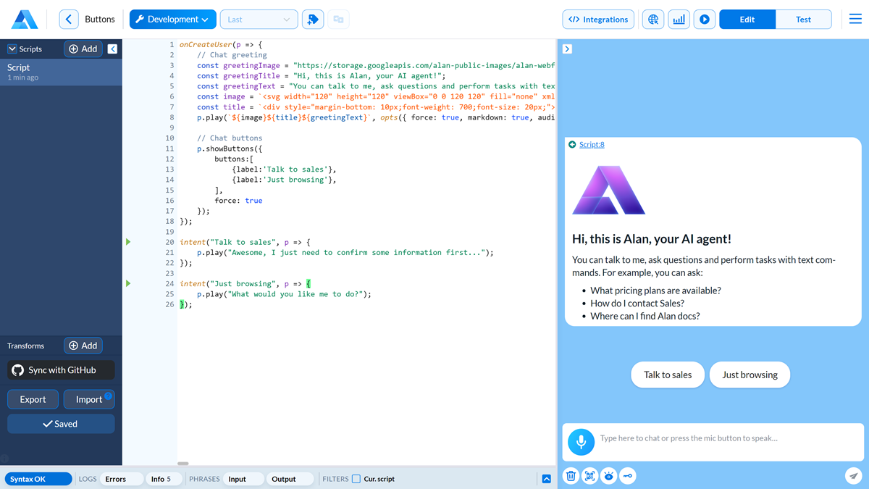Clear the chat with the trash icon

click(x=571, y=476)
